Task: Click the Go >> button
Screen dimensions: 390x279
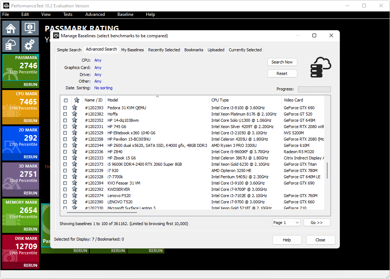Action: 317,223
